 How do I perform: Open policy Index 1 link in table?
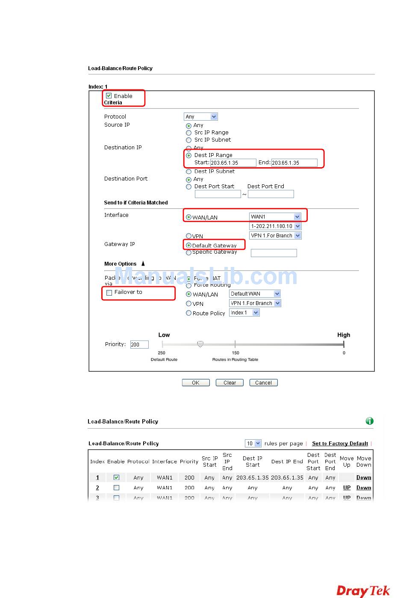point(97,477)
